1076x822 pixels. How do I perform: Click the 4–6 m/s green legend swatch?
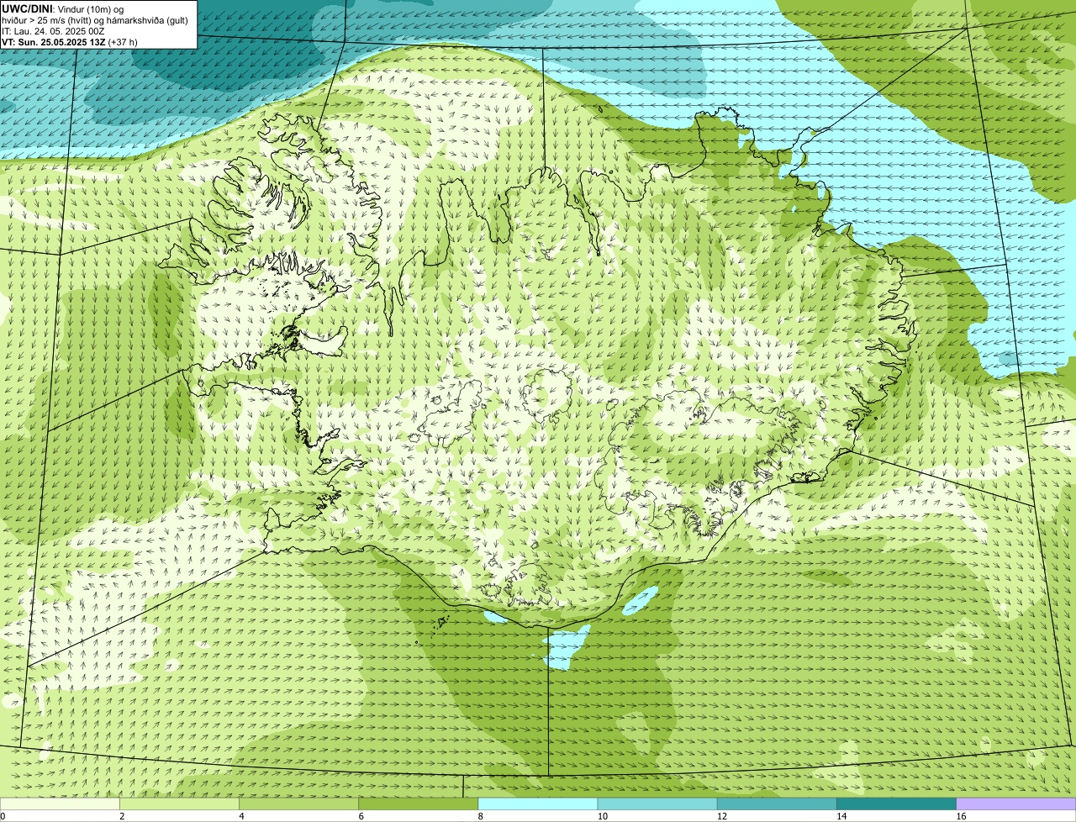[x=298, y=804]
